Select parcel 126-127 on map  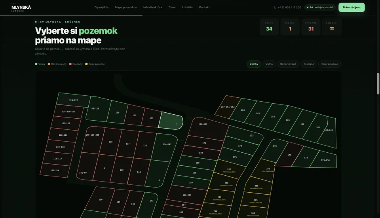(74, 100)
